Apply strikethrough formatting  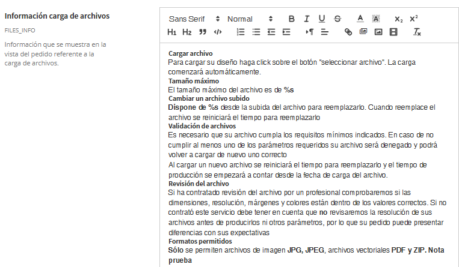click(x=337, y=19)
